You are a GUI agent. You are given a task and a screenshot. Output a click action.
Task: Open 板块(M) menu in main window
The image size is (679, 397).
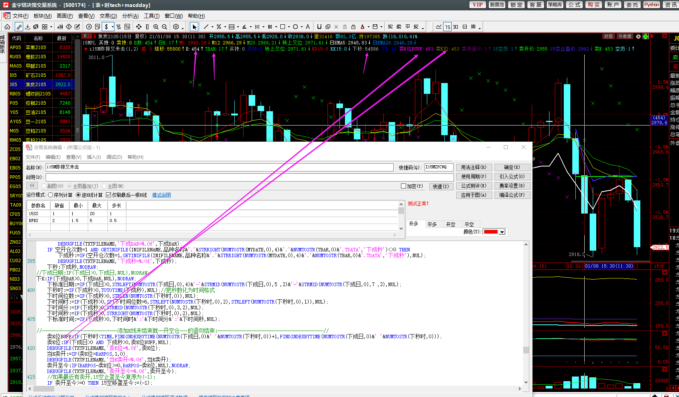(x=43, y=16)
